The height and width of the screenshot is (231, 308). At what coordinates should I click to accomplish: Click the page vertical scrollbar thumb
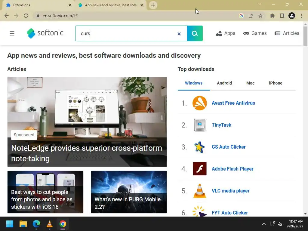(305, 36)
